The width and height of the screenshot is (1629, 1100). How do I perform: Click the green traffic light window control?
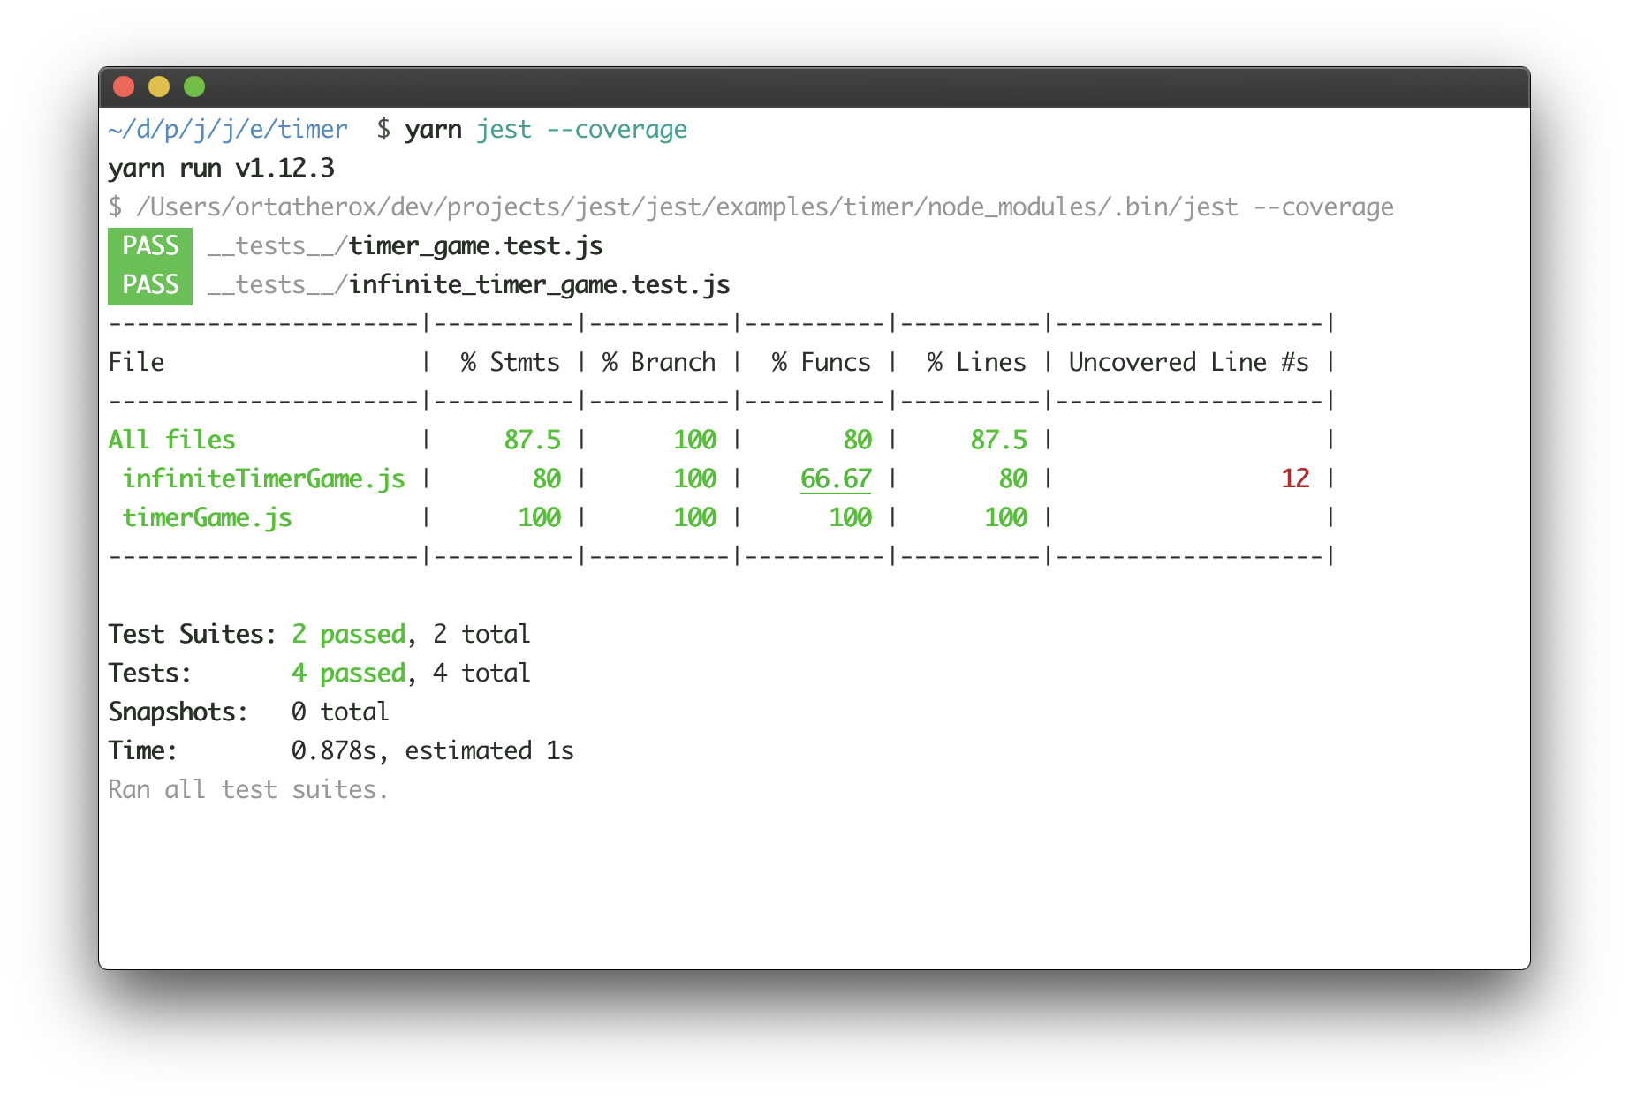(x=193, y=86)
